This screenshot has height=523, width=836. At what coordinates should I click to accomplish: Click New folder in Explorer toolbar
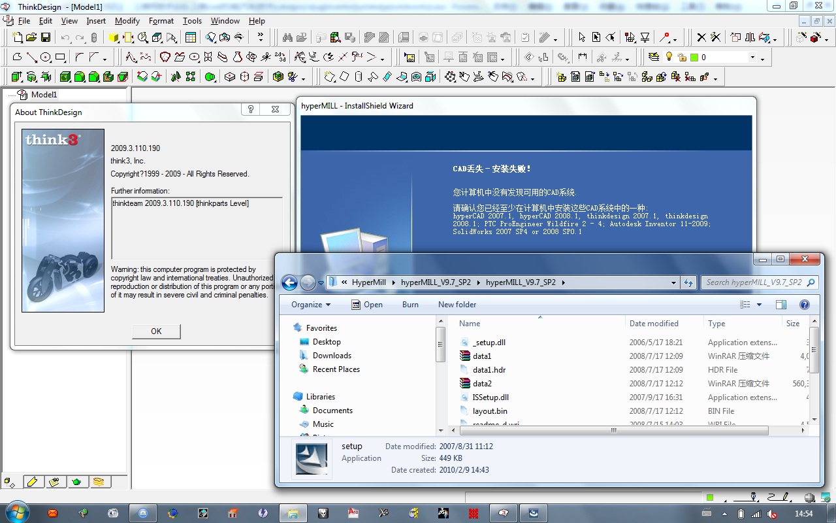coord(457,305)
